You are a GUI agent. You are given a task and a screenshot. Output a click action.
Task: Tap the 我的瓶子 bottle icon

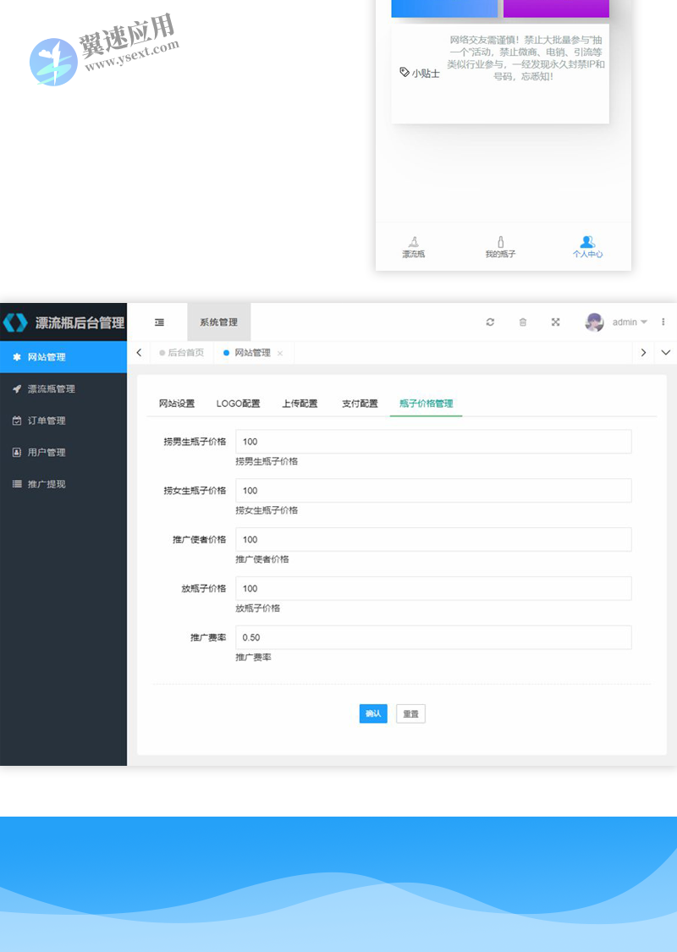500,243
